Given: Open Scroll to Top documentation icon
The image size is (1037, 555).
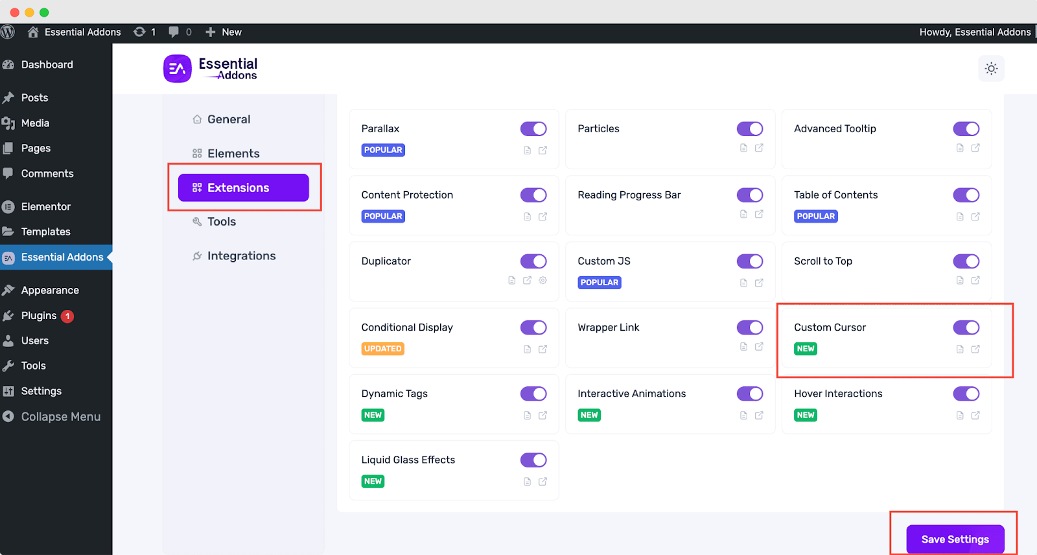Looking at the screenshot, I should coord(960,280).
